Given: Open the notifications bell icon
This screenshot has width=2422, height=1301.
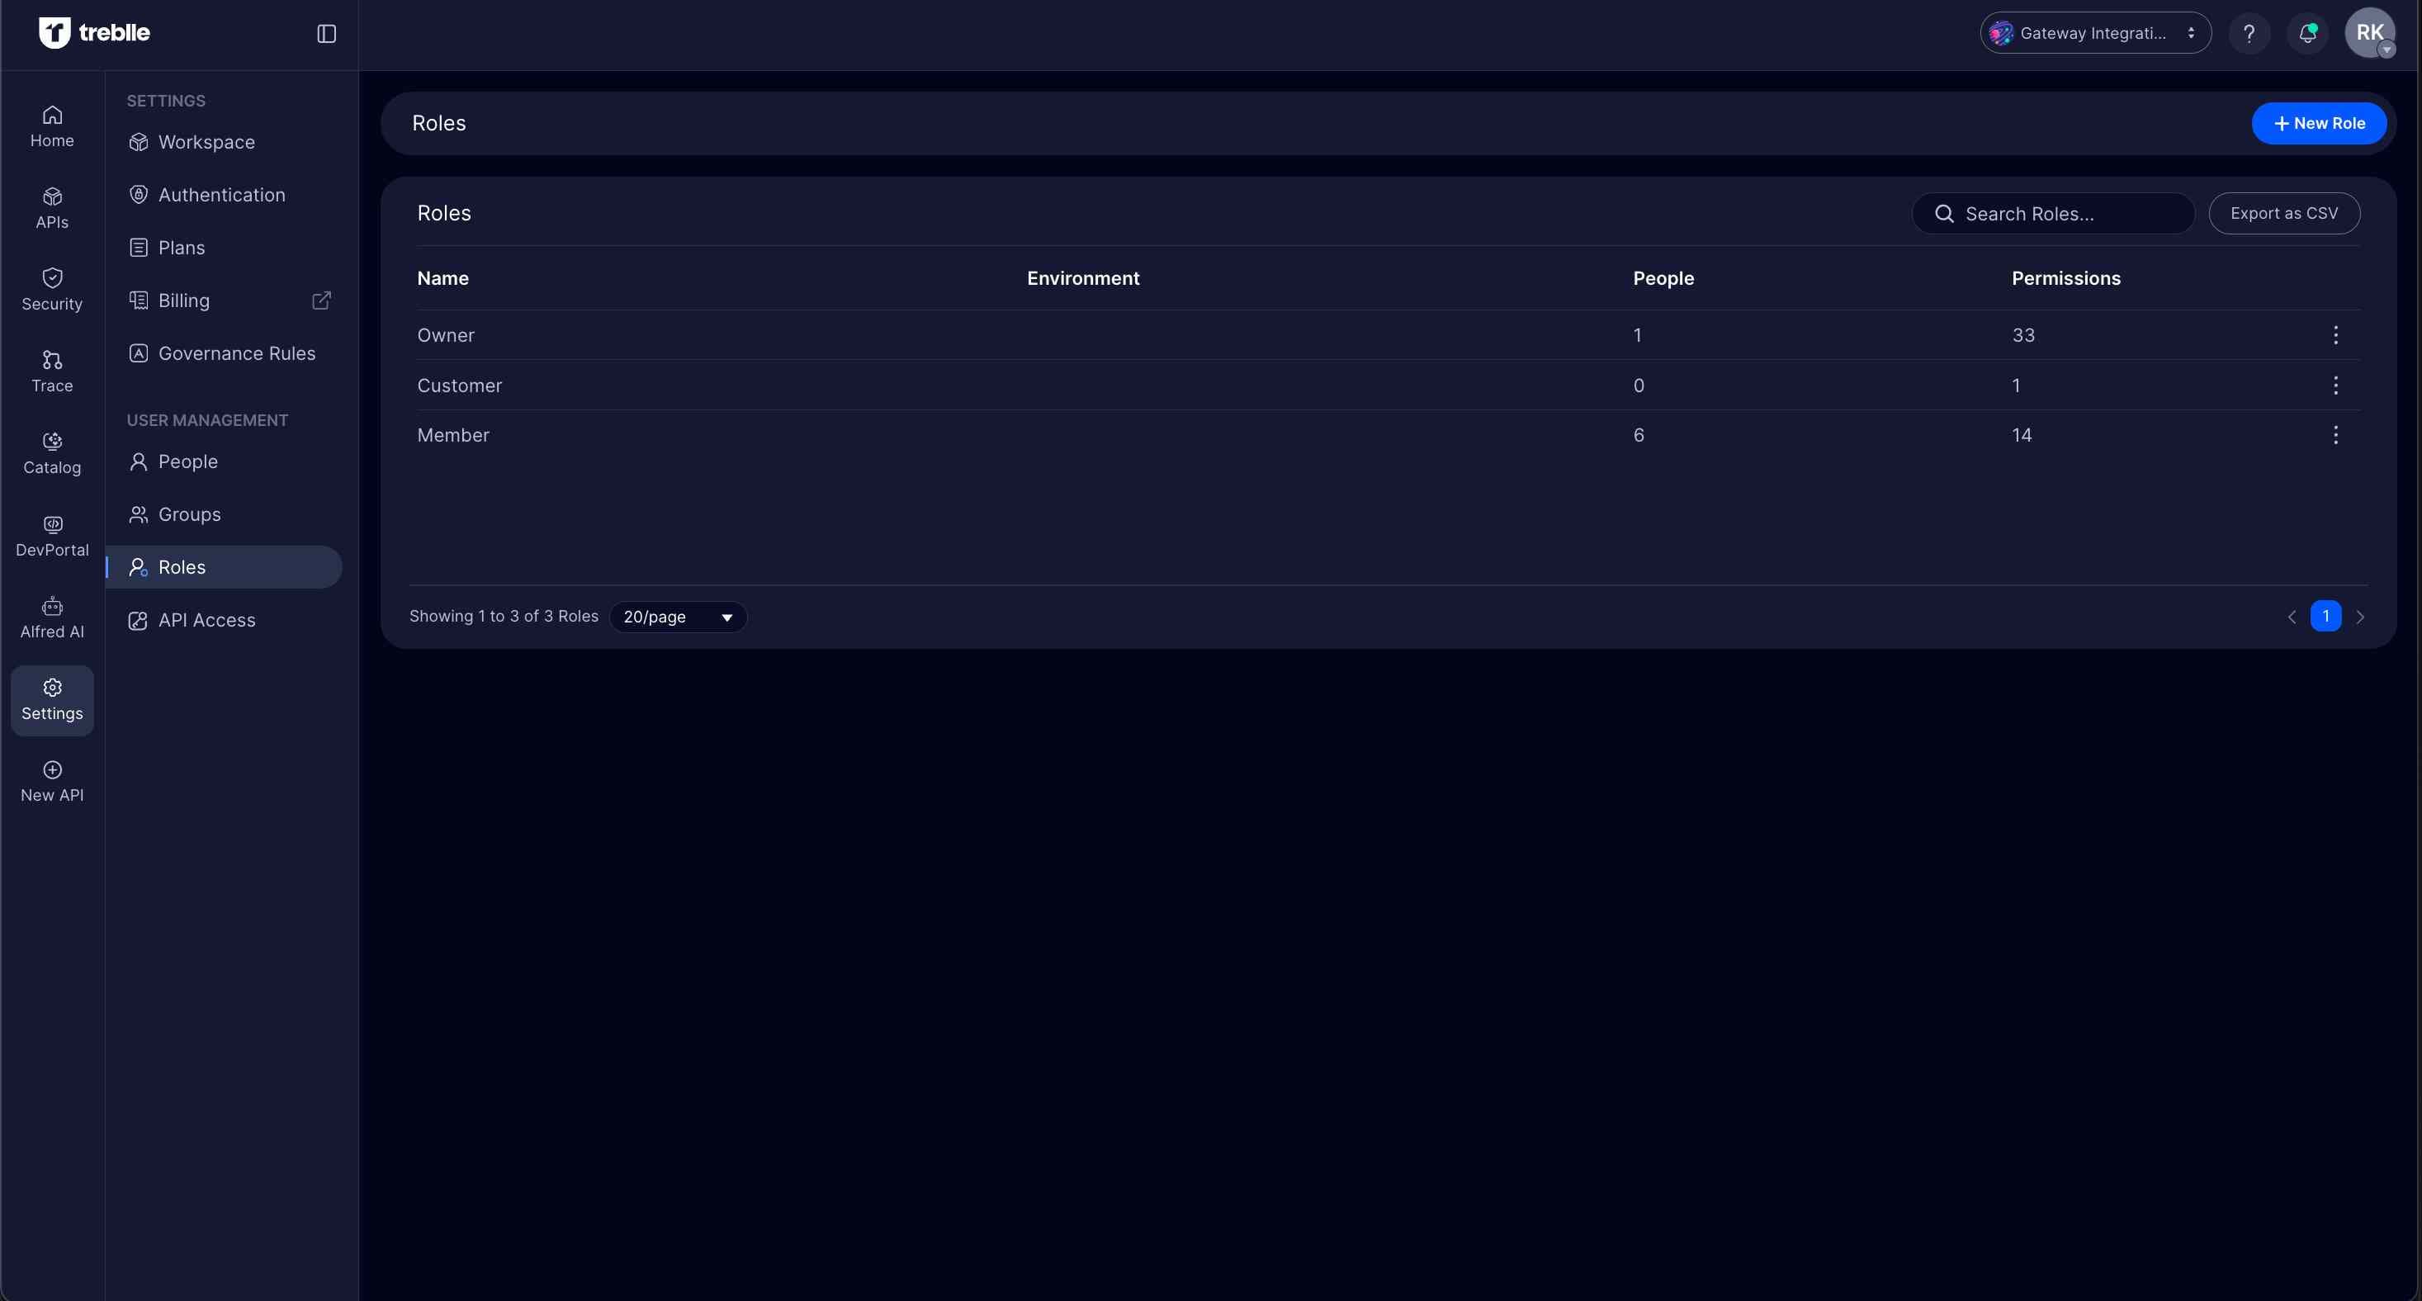Looking at the screenshot, I should pyautogui.click(x=2307, y=34).
